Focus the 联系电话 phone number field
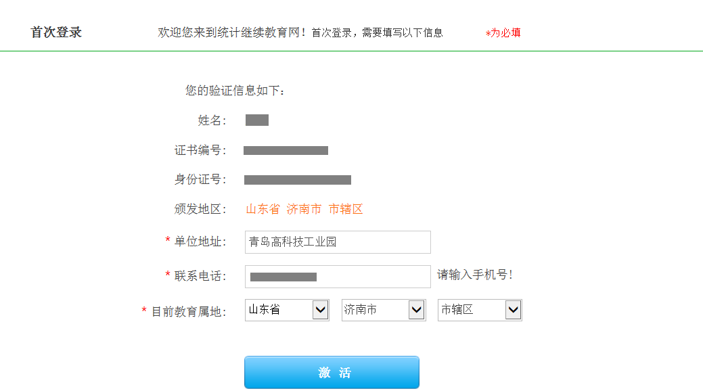Image resolution: width=703 pixels, height=391 pixels. point(338,277)
